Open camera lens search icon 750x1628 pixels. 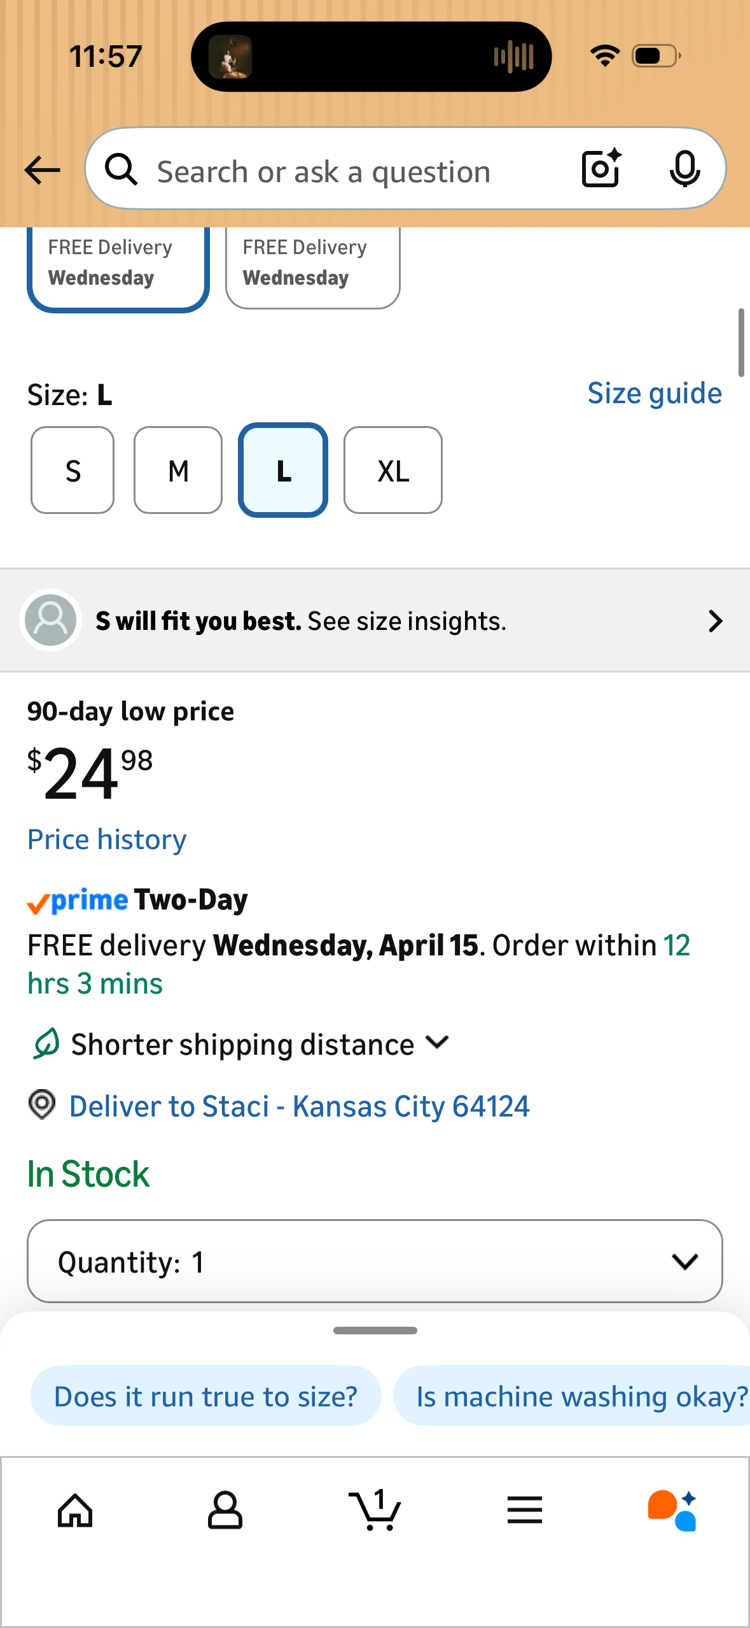click(x=601, y=168)
